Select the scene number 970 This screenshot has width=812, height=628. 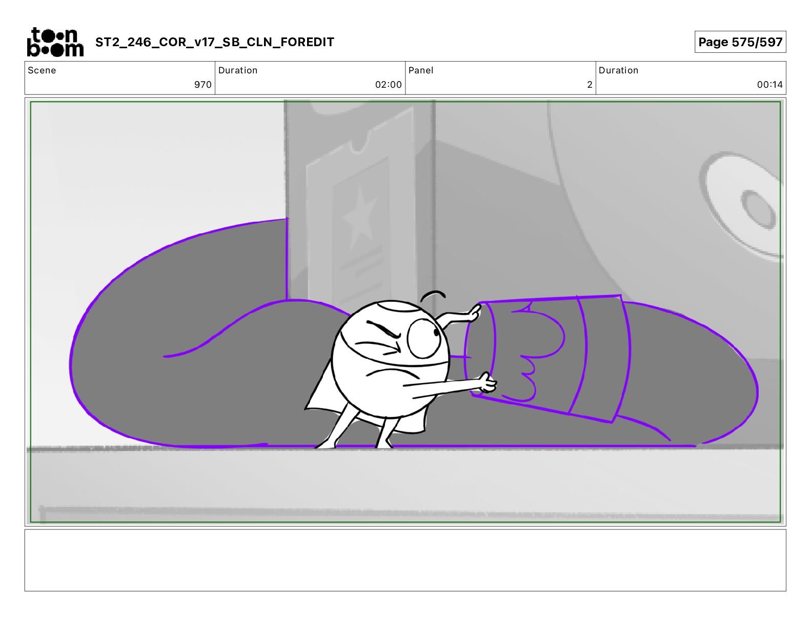tap(203, 85)
